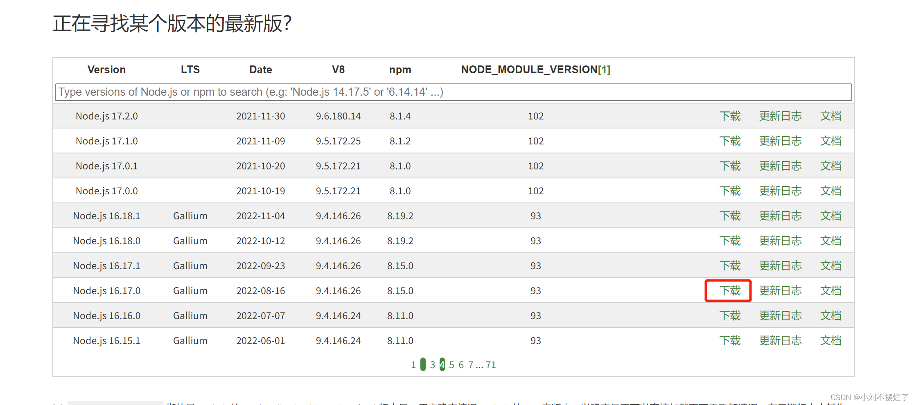Click the version search input field
Image resolution: width=914 pixels, height=405 pixels.
pos(453,92)
